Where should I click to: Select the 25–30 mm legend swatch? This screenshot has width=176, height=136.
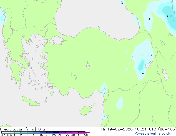[56, 132]
